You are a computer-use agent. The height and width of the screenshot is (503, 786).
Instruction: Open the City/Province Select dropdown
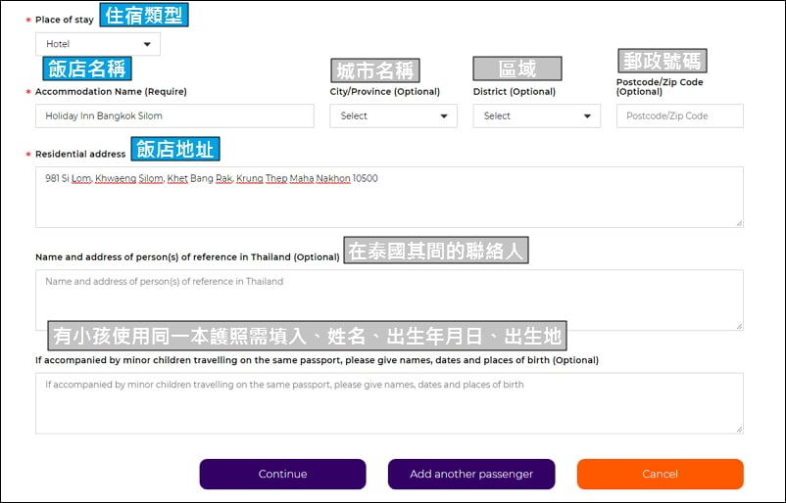[x=393, y=116]
